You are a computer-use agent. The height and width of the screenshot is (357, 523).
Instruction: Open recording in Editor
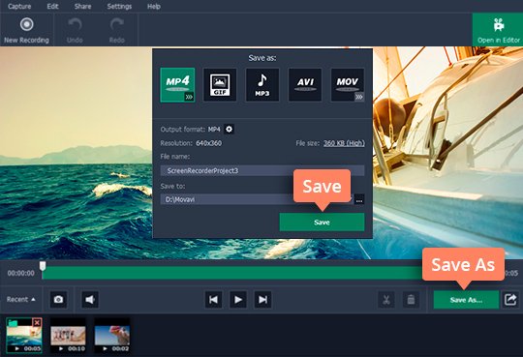[x=499, y=30]
